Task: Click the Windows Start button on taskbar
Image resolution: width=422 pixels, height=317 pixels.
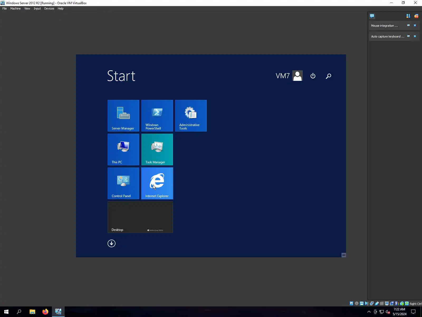Action: tap(6, 312)
